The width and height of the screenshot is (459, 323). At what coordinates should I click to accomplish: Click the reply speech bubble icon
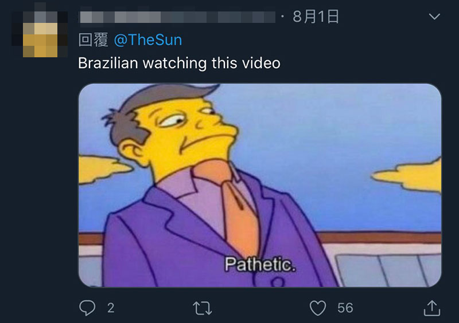tap(87, 308)
